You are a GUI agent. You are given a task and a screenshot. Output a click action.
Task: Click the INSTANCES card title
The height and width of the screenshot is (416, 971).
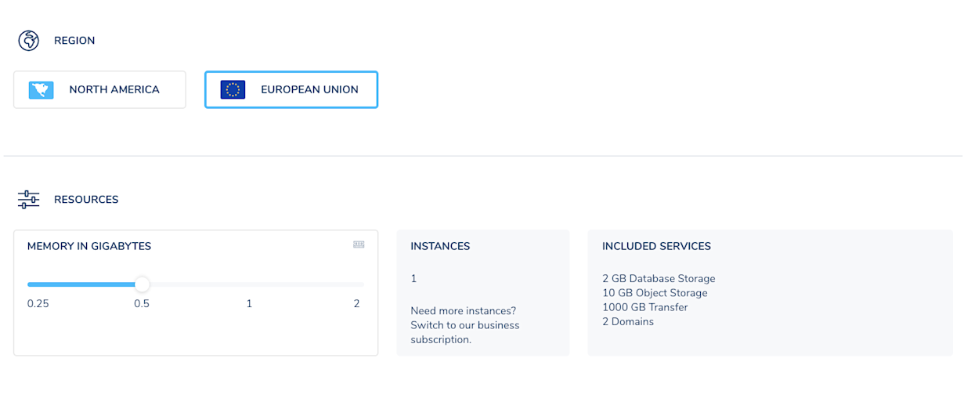(440, 246)
